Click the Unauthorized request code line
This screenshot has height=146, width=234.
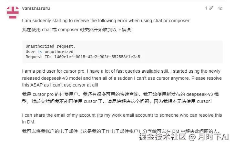tap(50, 46)
